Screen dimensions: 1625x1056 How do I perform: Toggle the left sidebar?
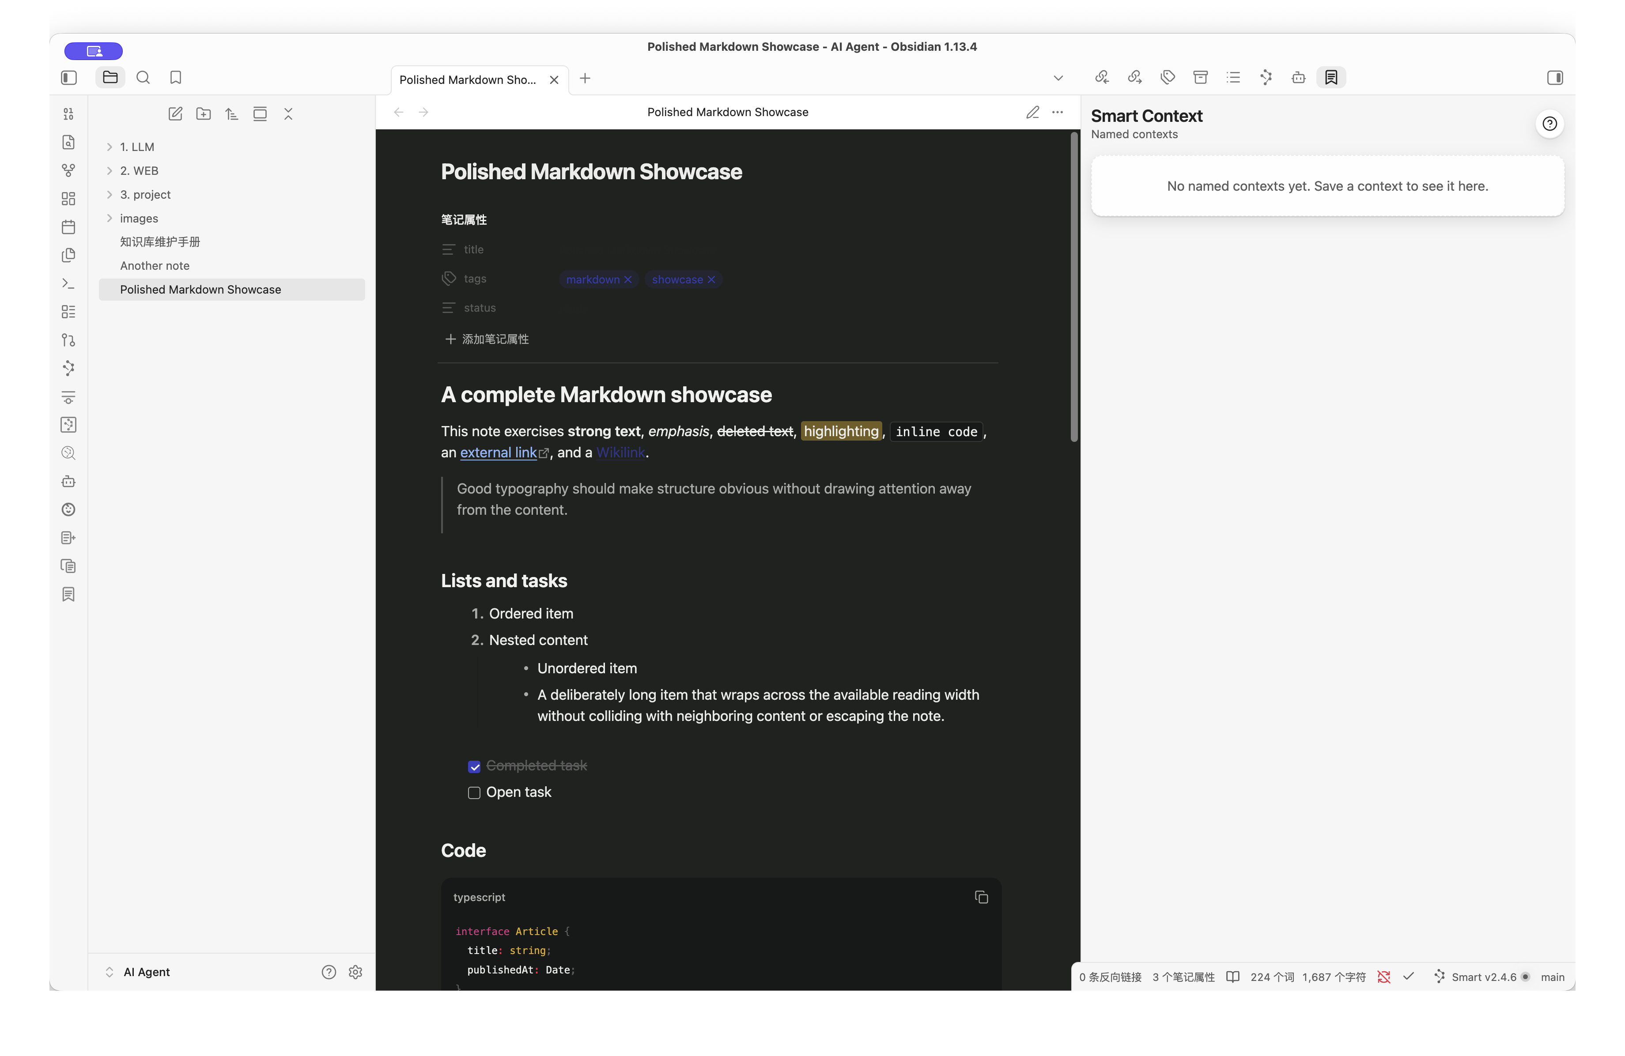69,78
